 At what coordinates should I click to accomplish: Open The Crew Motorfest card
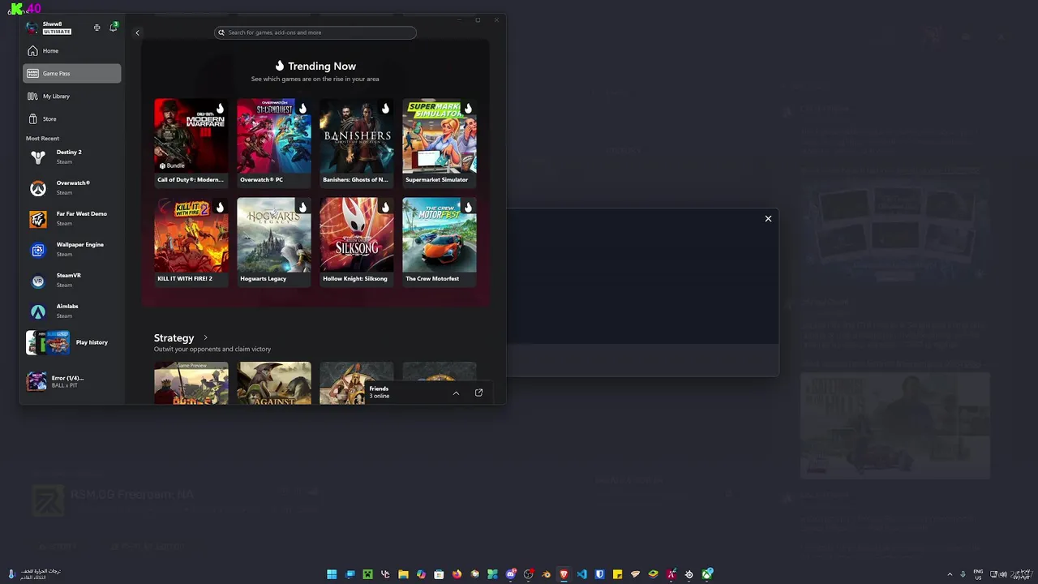pos(440,242)
